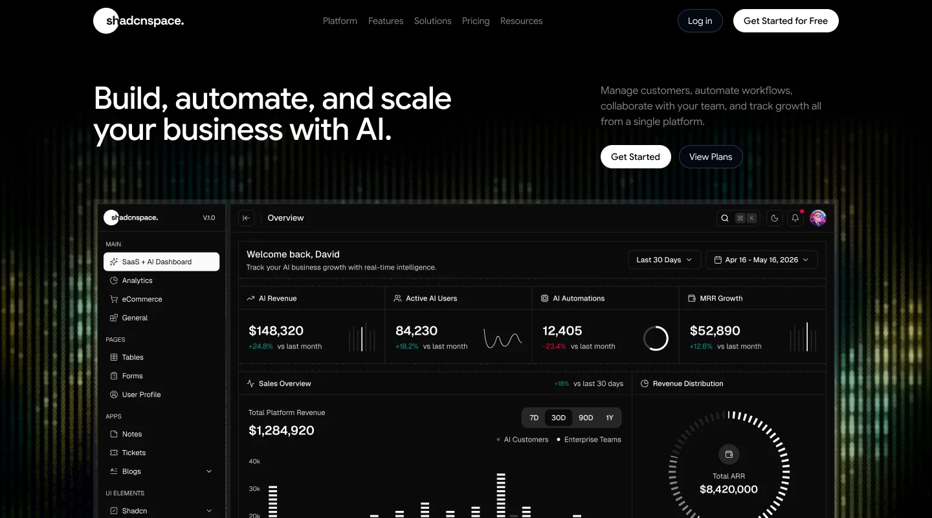Click the Active AI Users people icon
The height and width of the screenshot is (518, 932).
pyautogui.click(x=397, y=298)
